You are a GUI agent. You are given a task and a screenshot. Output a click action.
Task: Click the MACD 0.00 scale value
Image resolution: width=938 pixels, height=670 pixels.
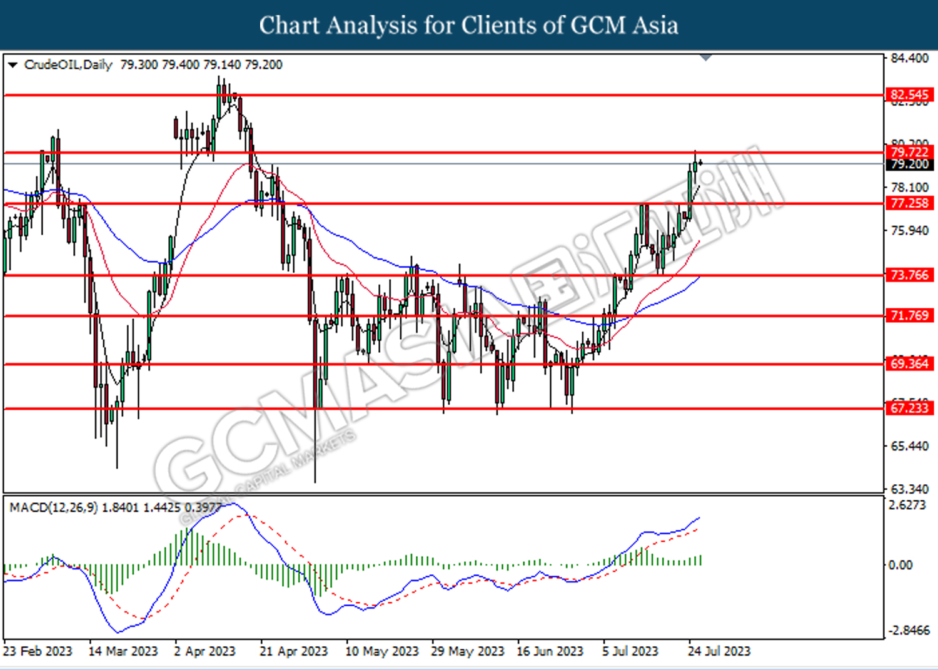pos(900,565)
